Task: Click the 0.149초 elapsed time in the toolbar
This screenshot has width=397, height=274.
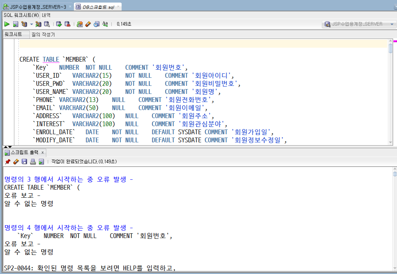Action: click(x=124, y=24)
